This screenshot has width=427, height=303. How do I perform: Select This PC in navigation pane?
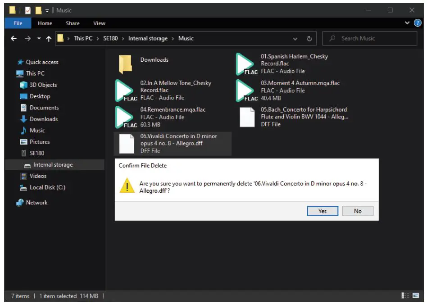(x=35, y=73)
